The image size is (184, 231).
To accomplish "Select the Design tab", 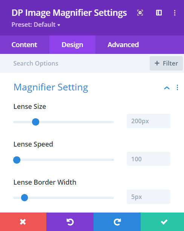I will coord(72,44).
